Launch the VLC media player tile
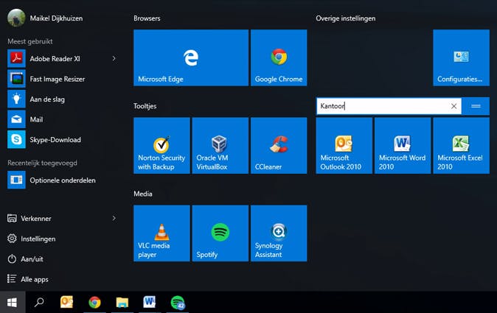The height and width of the screenshot is (313, 497). pyautogui.click(x=161, y=233)
